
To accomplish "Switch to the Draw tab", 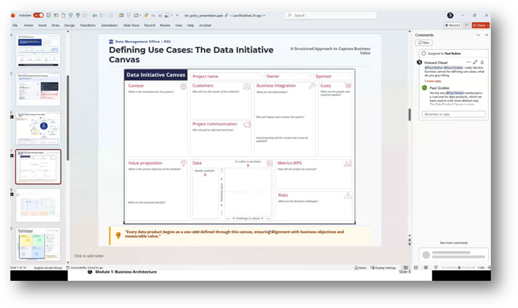I will (56, 25).
